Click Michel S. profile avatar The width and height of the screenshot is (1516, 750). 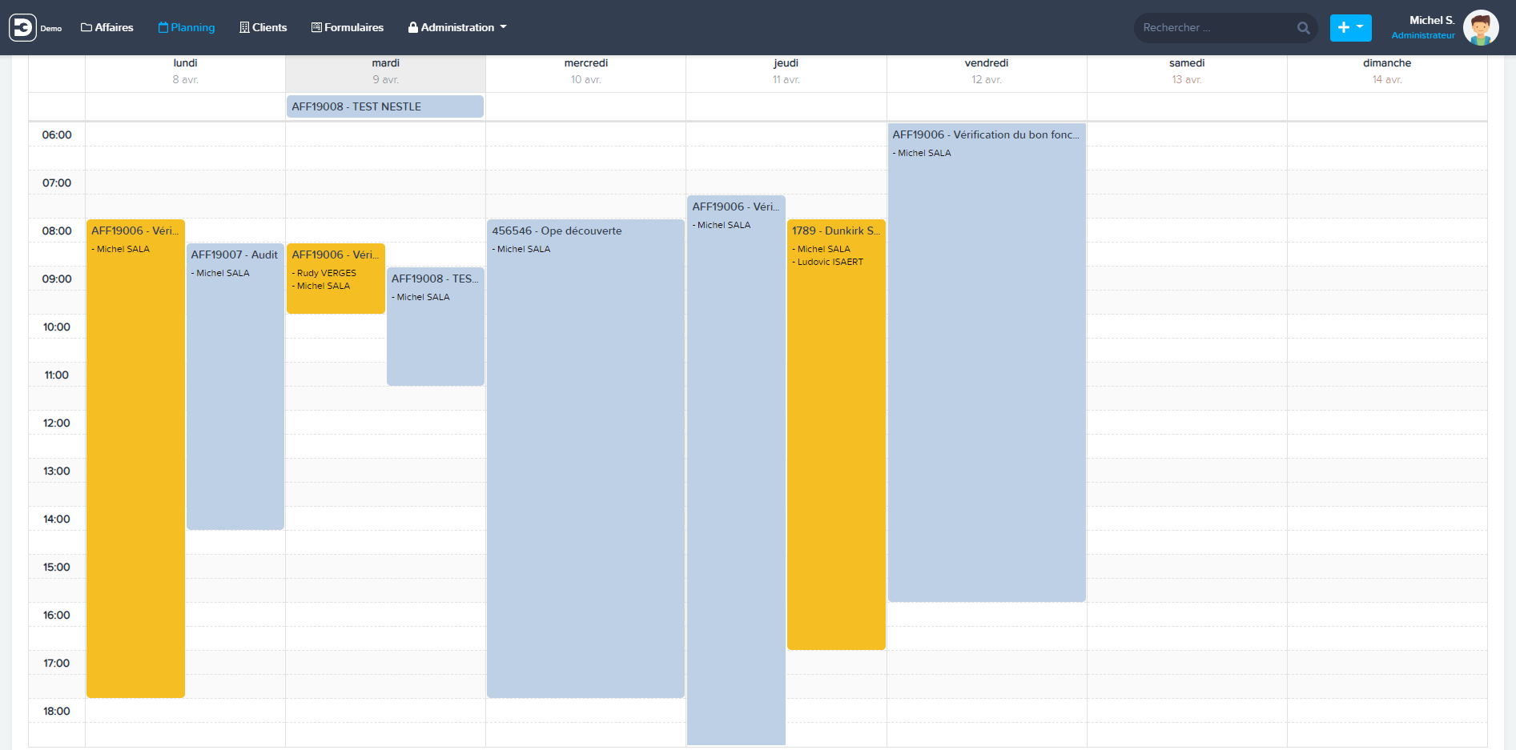pos(1480,28)
